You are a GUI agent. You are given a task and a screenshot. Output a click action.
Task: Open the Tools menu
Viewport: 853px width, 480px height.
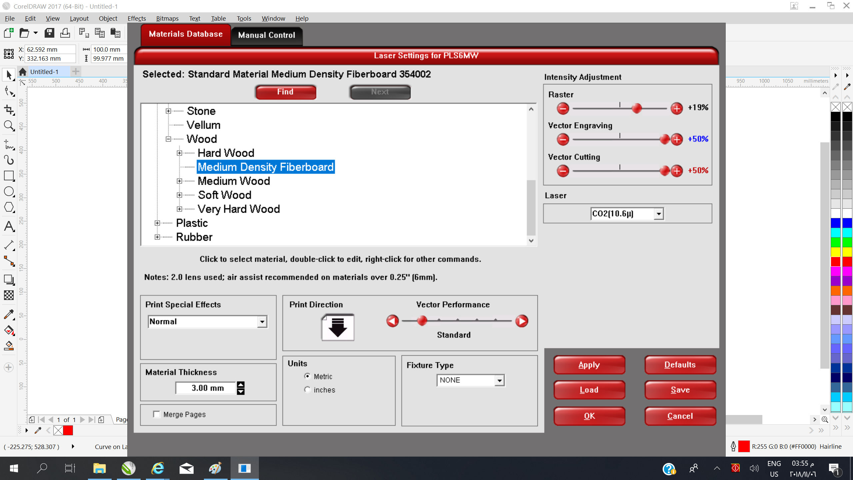pyautogui.click(x=244, y=18)
